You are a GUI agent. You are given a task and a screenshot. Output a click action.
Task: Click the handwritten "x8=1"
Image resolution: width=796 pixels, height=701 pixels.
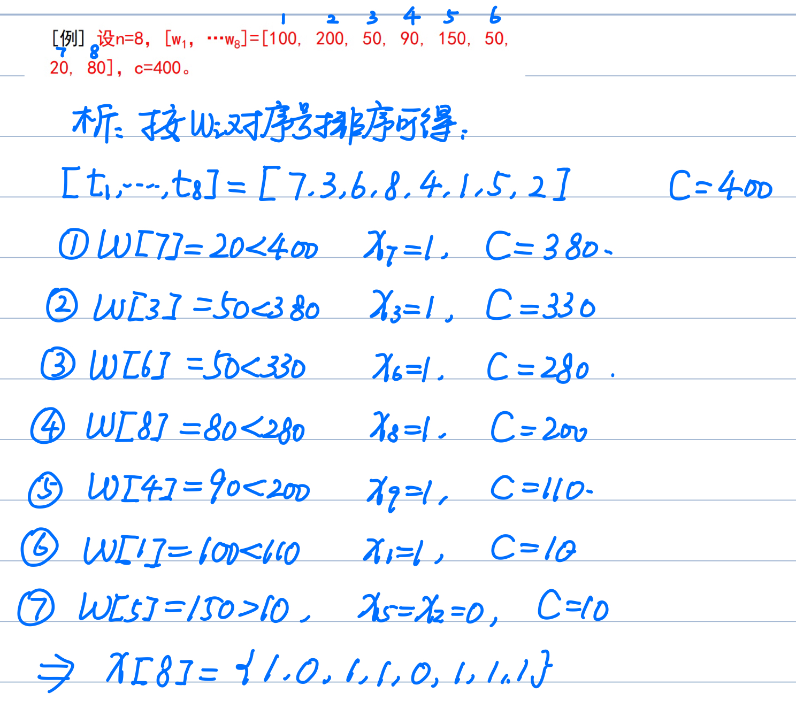[408, 428]
